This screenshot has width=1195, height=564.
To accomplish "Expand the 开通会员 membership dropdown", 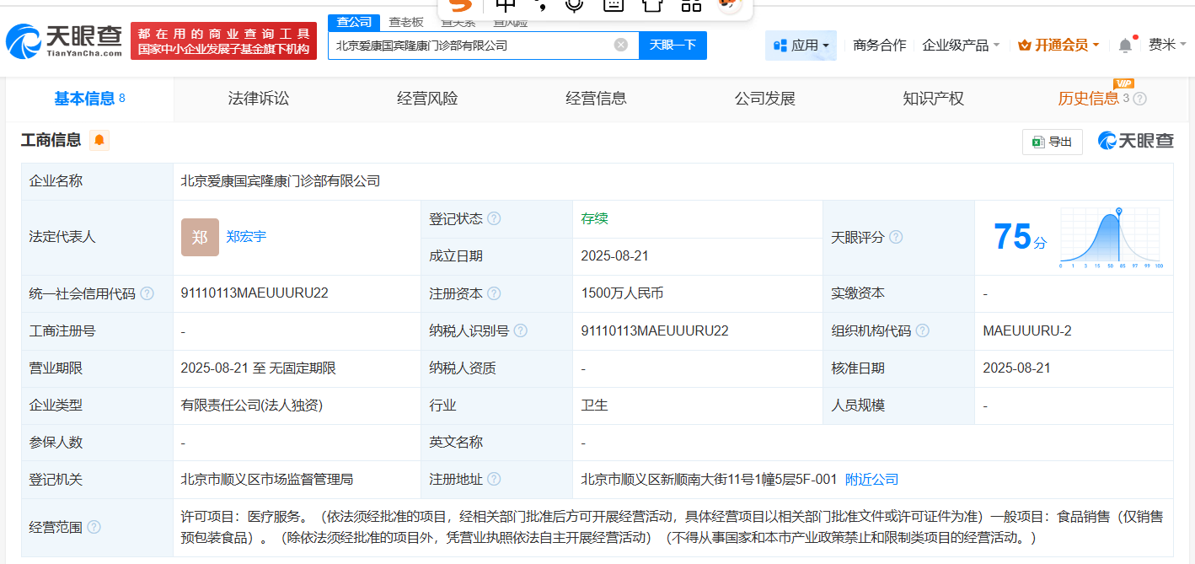I will pyautogui.click(x=1058, y=46).
